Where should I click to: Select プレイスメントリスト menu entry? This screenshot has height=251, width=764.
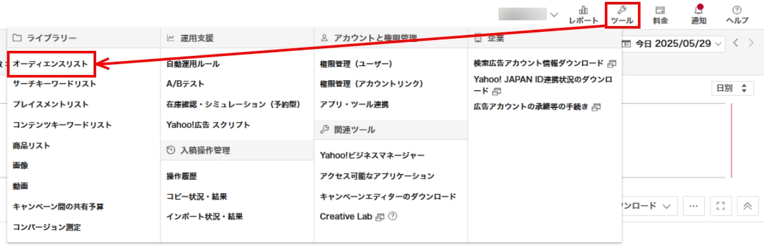(51, 104)
